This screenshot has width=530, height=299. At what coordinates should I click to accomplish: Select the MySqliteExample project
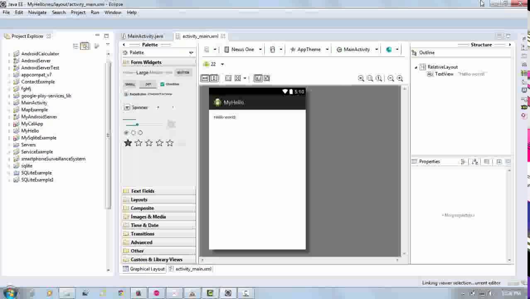(x=39, y=138)
